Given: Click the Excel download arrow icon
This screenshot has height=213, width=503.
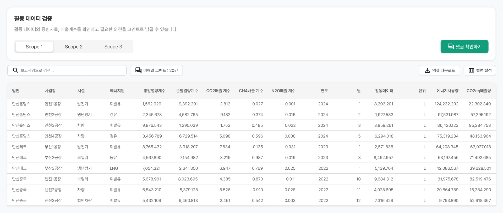Looking at the screenshot, I should pos(427,70).
